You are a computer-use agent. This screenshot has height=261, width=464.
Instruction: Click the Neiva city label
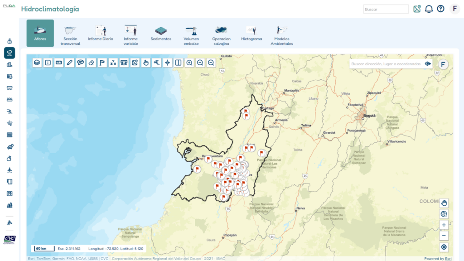coord(301,208)
